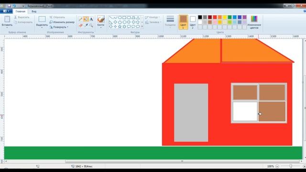The image size is (306, 172).
Task: Click the Select (Выделить) rectangle icon
Action: click(x=42, y=19)
